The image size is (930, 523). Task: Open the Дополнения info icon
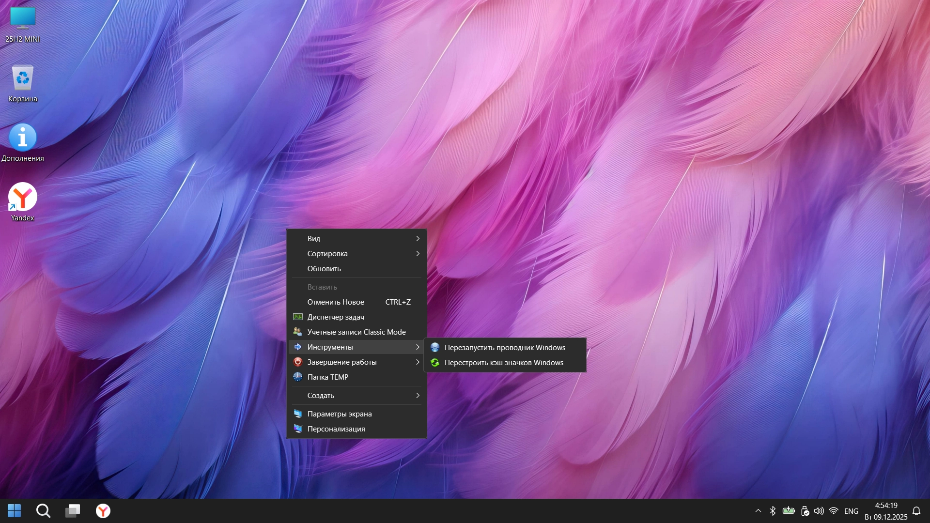(x=23, y=138)
